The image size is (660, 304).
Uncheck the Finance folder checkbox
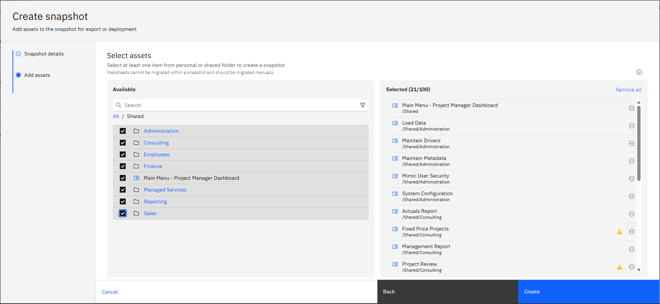coord(123,166)
